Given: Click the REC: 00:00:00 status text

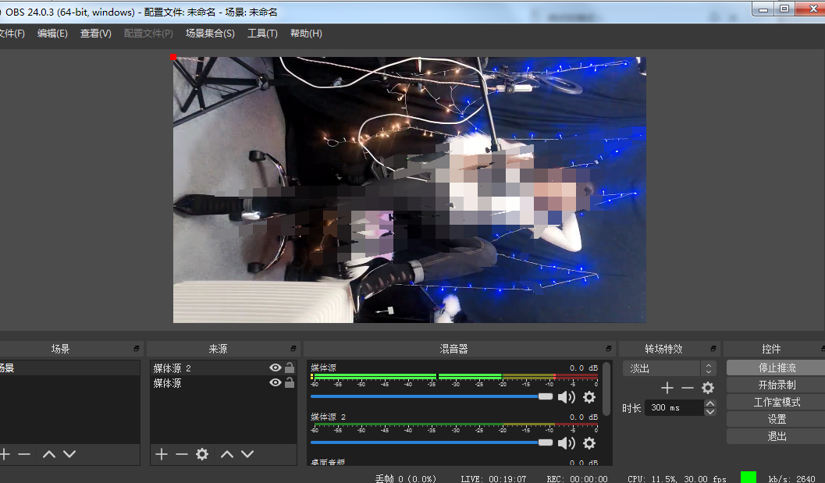Looking at the screenshot, I should 577,479.
